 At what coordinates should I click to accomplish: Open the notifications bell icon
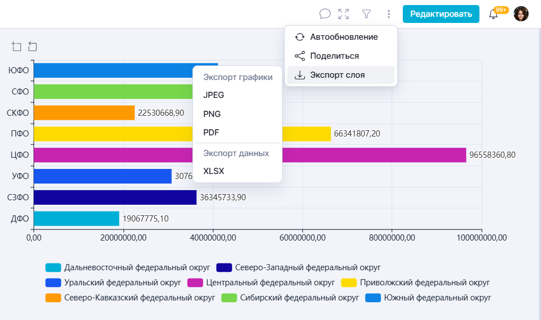click(x=493, y=15)
